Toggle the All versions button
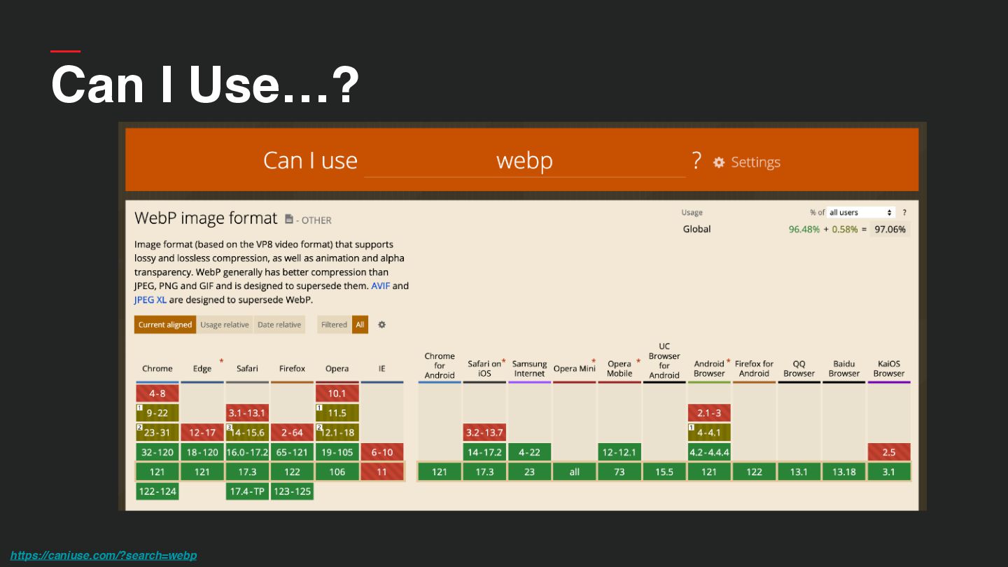 coord(360,325)
